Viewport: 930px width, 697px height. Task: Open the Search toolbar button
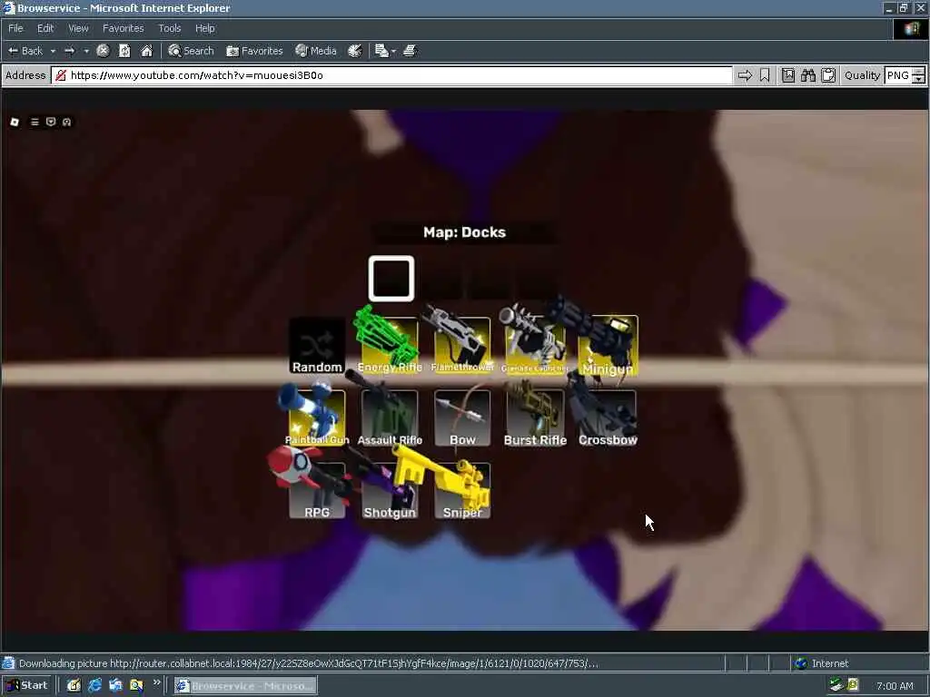(191, 51)
